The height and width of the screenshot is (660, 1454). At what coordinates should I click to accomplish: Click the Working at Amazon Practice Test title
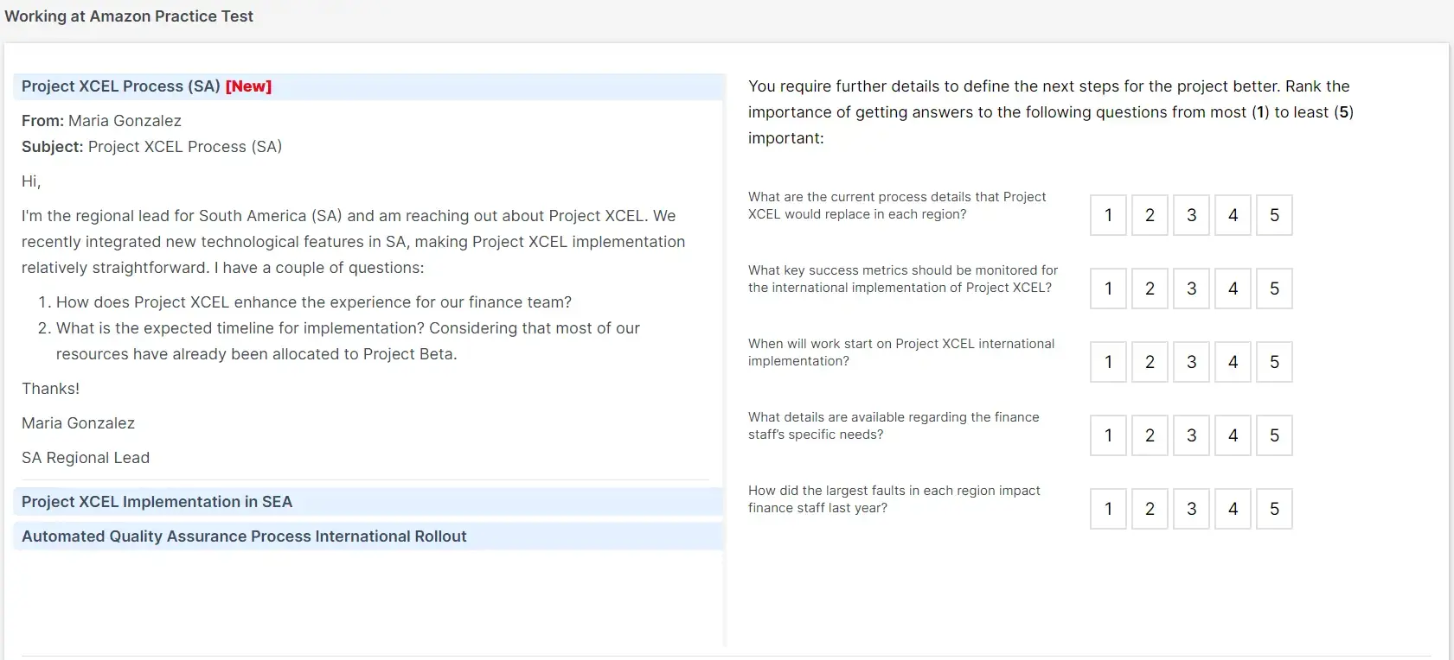[129, 16]
